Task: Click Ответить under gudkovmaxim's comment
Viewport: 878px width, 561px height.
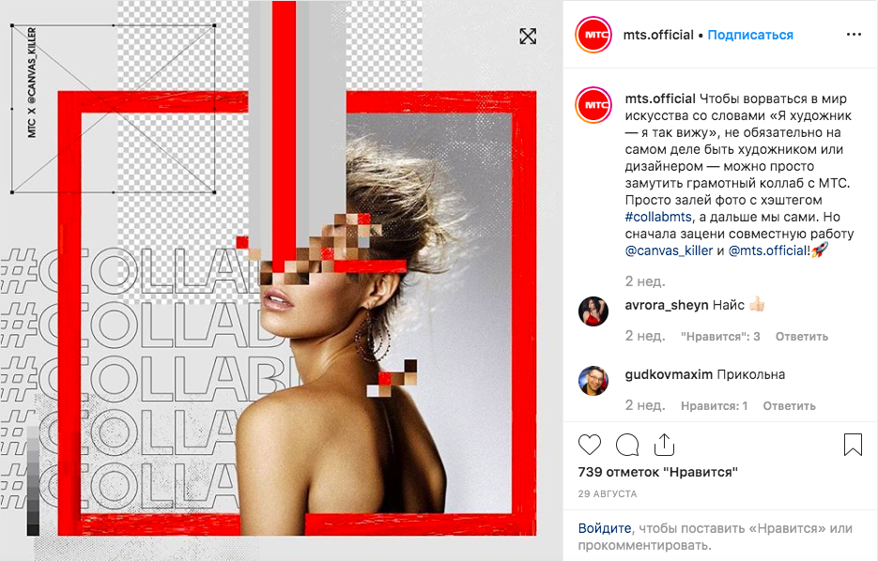Action: coord(789,406)
